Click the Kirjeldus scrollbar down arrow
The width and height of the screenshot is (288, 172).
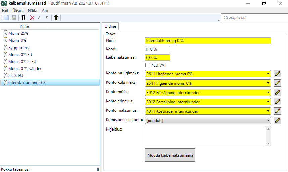(268, 143)
